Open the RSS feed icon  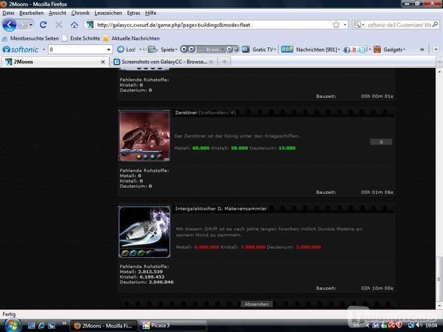point(287,49)
